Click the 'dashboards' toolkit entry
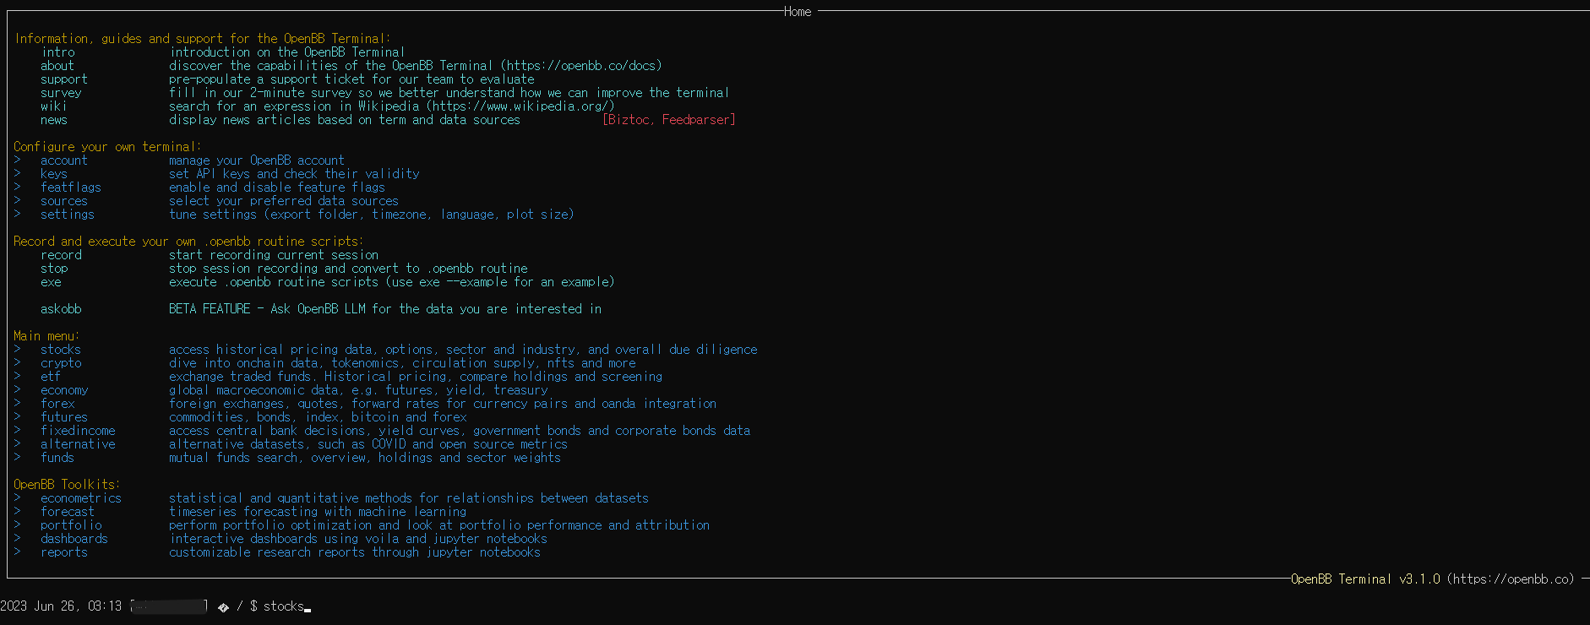 74,539
